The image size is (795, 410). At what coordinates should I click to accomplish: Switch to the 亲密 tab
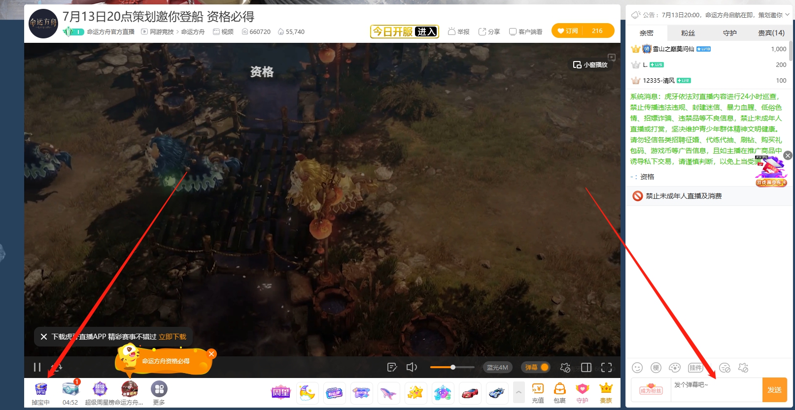click(x=647, y=33)
